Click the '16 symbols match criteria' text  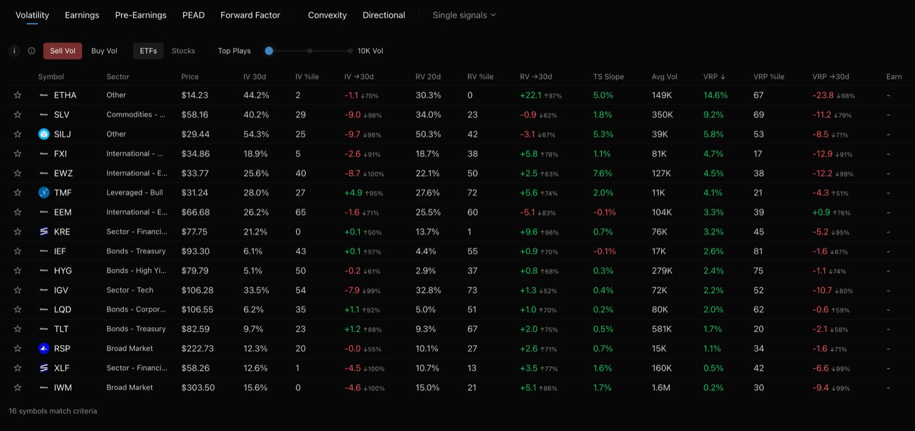click(x=53, y=411)
